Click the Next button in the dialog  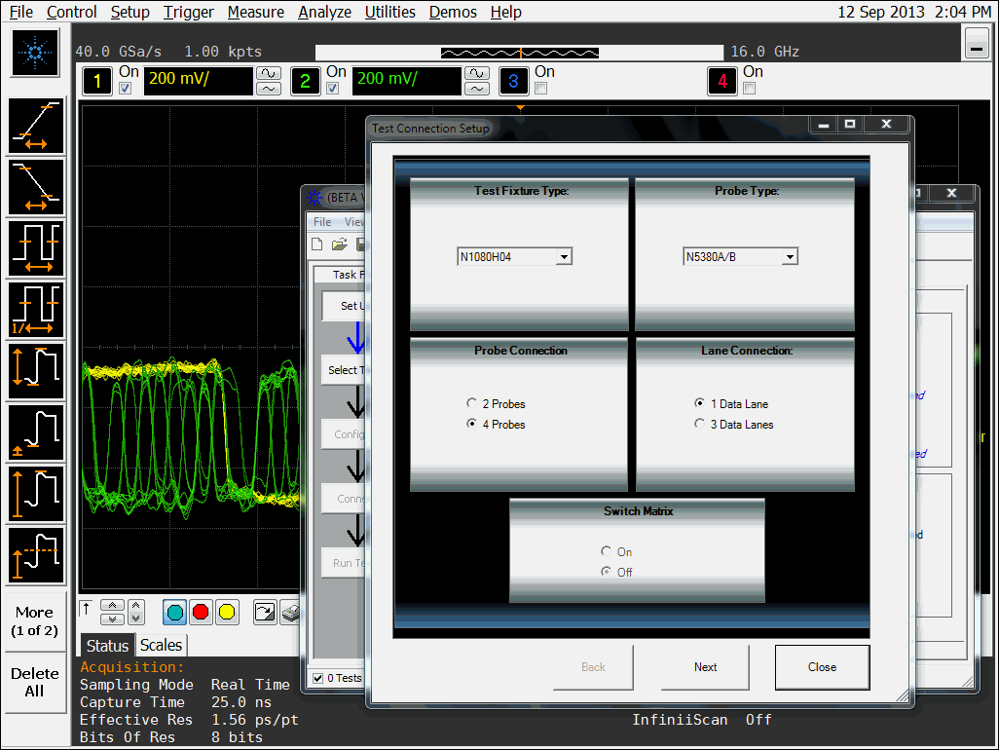point(705,667)
